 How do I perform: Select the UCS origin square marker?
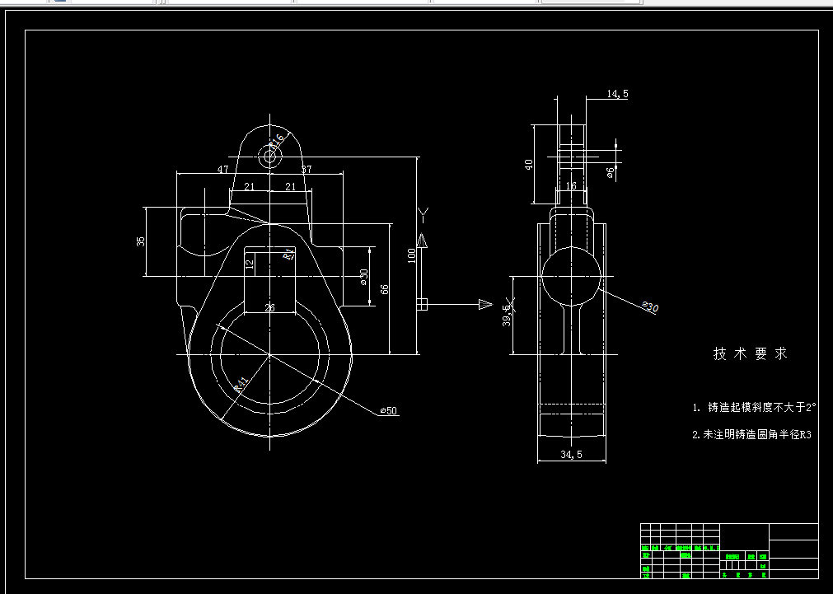(x=421, y=304)
